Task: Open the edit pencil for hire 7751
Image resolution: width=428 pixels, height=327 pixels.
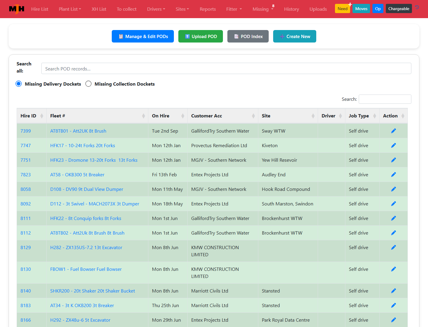Action: [x=394, y=160]
